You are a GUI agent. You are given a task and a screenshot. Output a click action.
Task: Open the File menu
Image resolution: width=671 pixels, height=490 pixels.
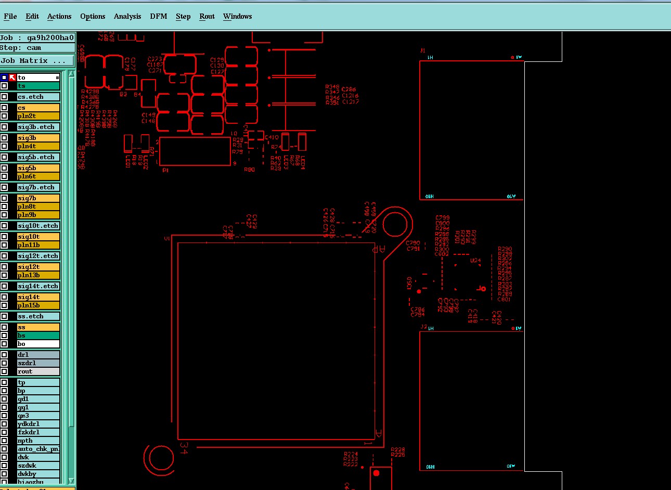10,16
